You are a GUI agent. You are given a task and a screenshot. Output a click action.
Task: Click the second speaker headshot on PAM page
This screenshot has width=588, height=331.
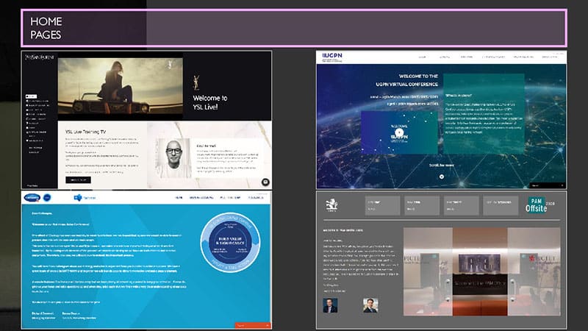(x=368, y=305)
